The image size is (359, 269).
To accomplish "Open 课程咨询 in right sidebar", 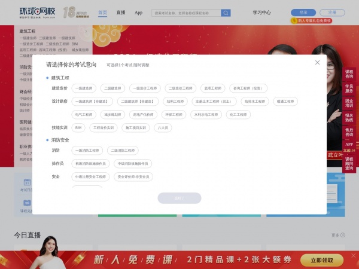I will (349, 75).
